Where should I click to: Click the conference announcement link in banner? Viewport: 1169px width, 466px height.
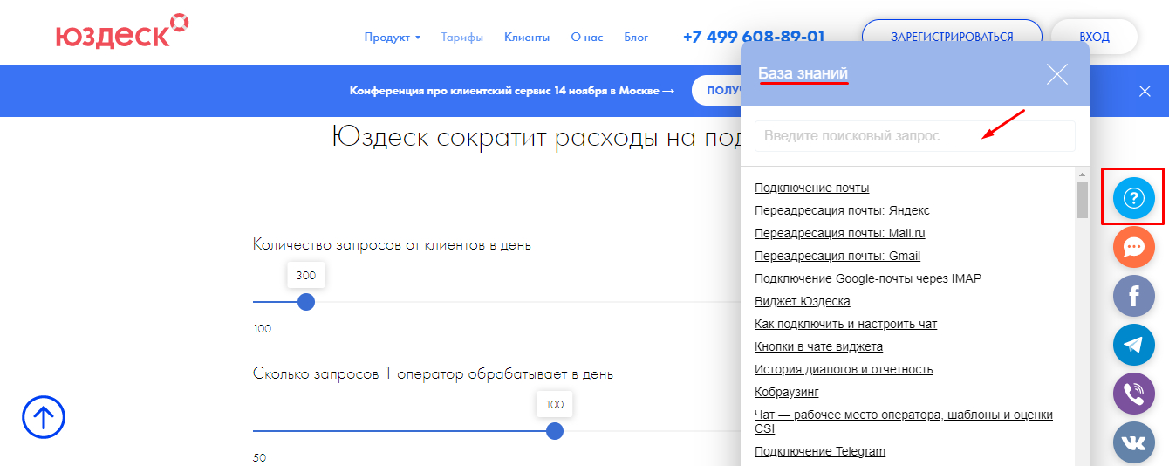click(x=512, y=91)
